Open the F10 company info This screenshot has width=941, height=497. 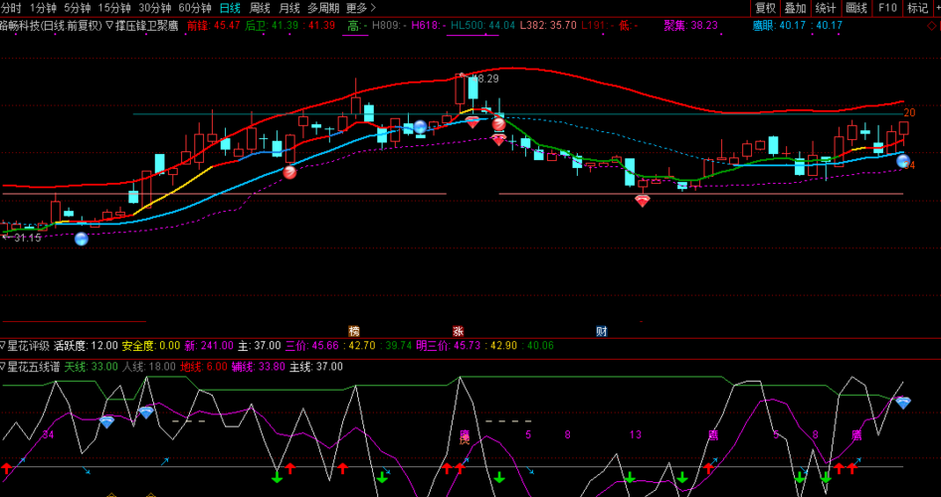point(887,8)
